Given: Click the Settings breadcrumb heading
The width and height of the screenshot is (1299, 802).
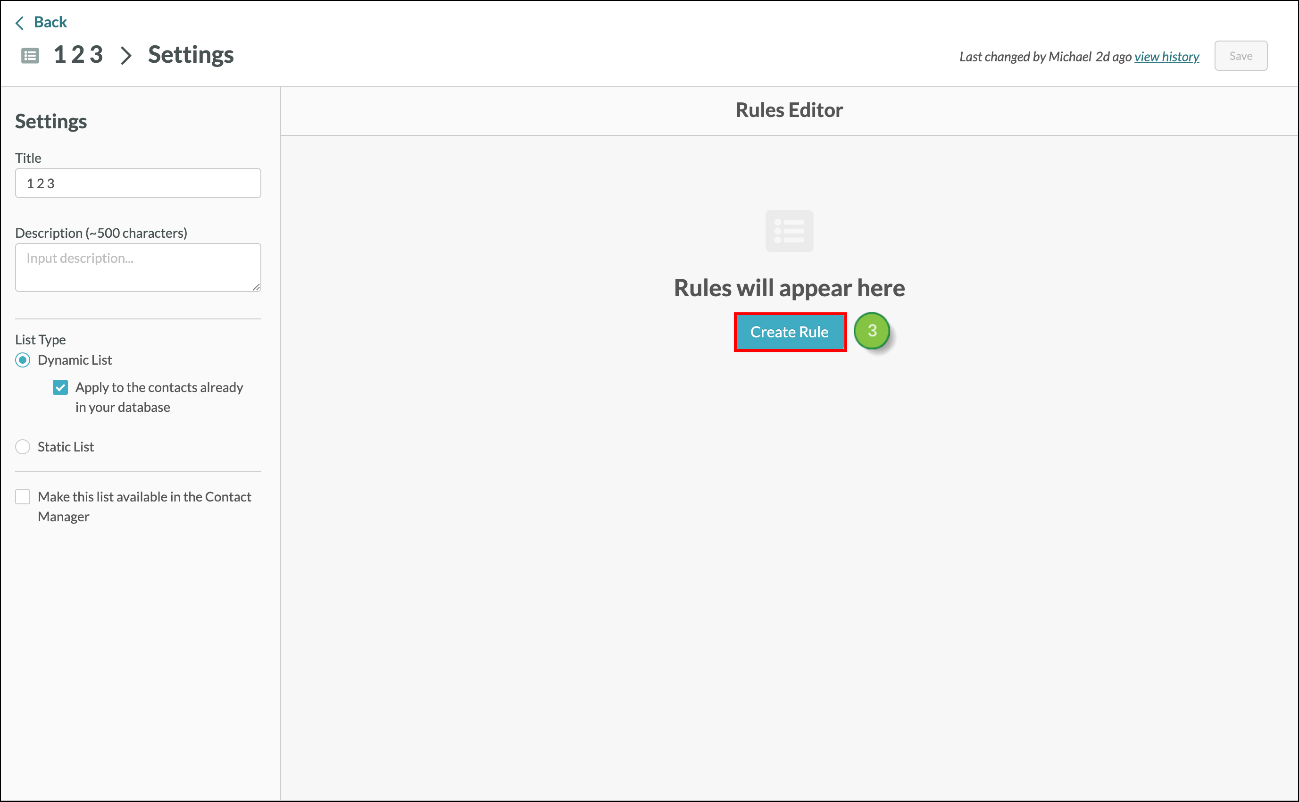Looking at the screenshot, I should click(191, 55).
